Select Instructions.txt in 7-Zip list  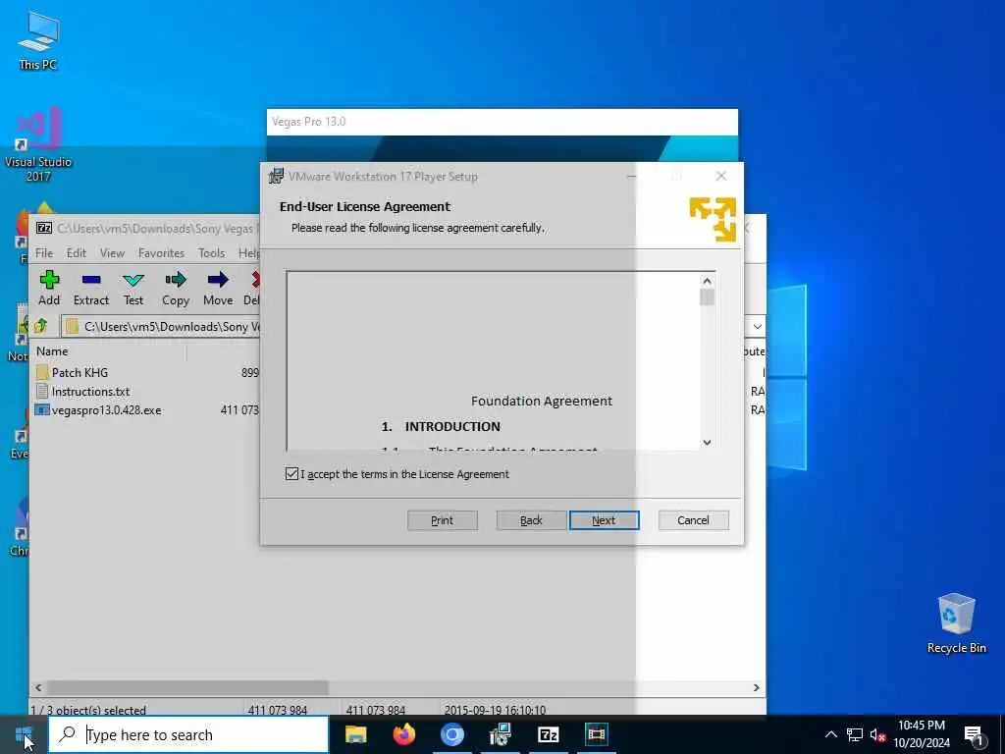tap(90, 391)
